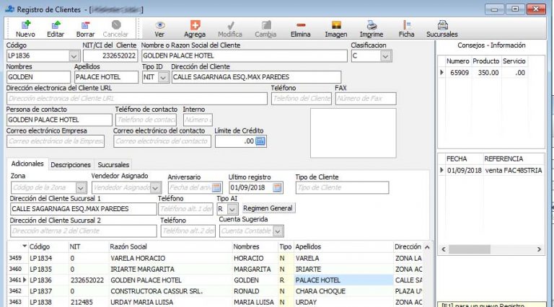
Task: Open the Tipo AI dropdown
Action: [232, 209]
